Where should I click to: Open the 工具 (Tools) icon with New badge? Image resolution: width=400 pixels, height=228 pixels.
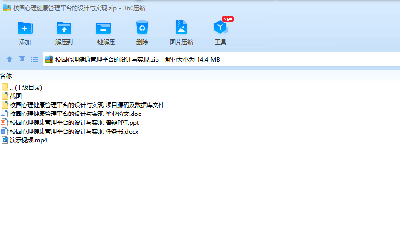point(221,27)
